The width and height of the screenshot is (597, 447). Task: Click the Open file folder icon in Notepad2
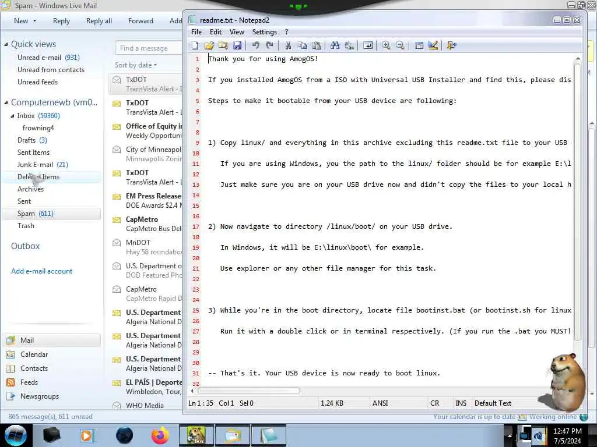(209, 45)
